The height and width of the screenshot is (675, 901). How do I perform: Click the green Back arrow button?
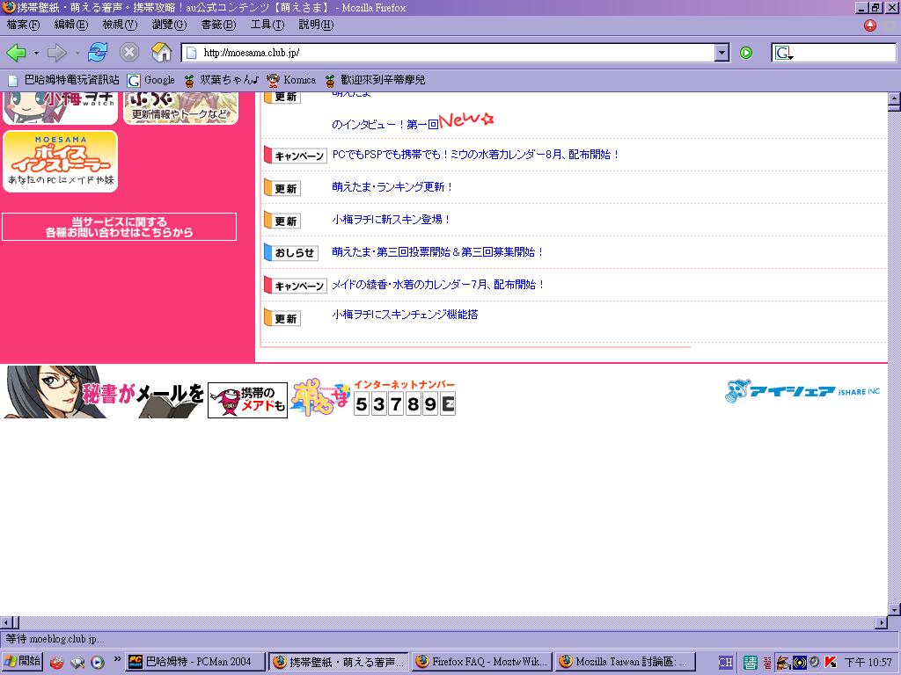click(x=16, y=53)
